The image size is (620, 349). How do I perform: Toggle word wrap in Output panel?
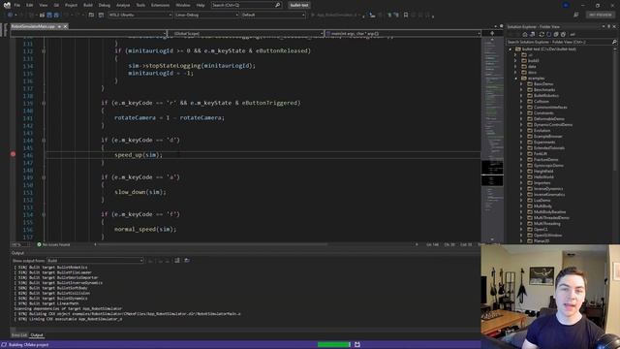177,261
